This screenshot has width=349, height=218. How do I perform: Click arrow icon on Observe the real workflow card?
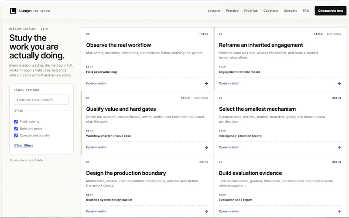(206, 83)
